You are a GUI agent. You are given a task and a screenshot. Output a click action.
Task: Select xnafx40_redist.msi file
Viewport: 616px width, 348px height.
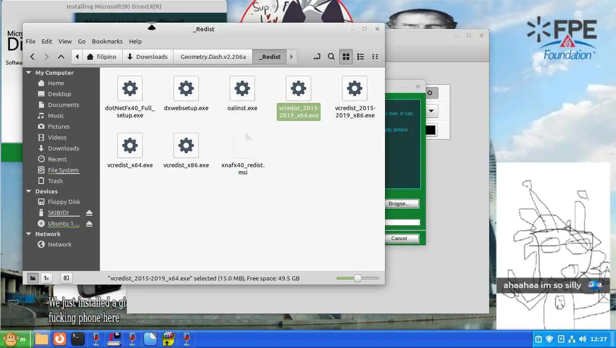pyautogui.click(x=243, y=154)
